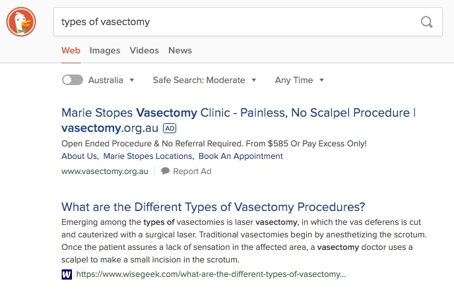
Task: Switch to the News tab
Action: point(180,50)
